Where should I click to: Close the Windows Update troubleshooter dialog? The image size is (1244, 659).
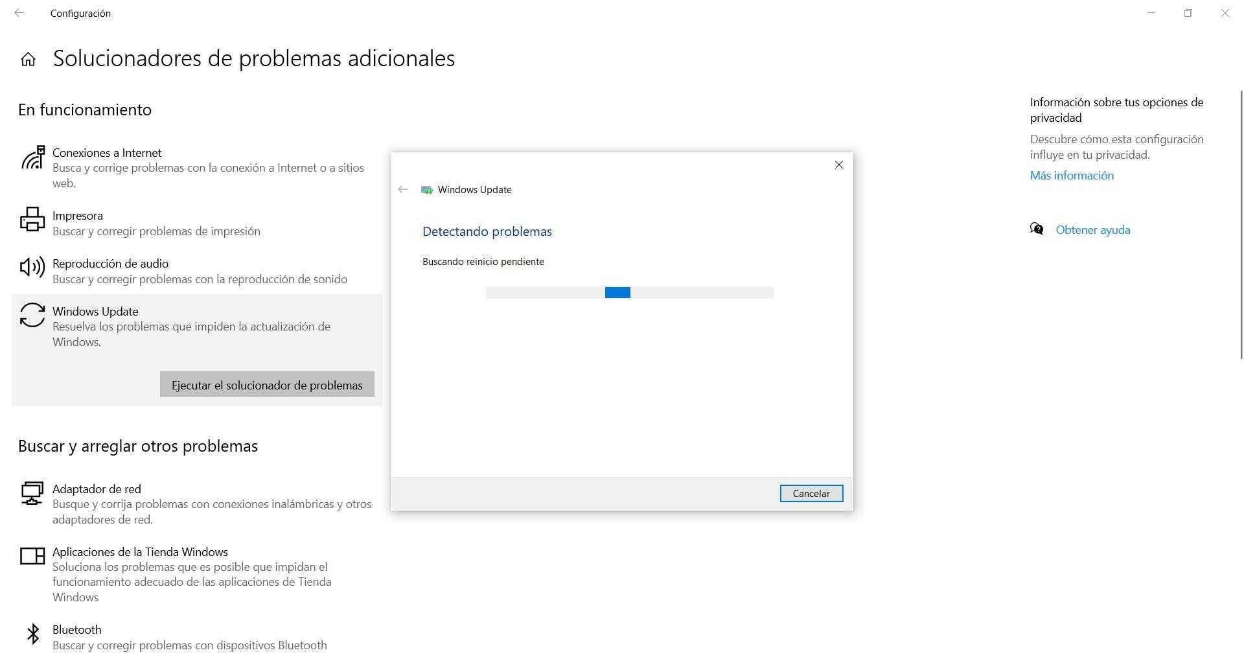pyautogui.click(x=839, y=165)
